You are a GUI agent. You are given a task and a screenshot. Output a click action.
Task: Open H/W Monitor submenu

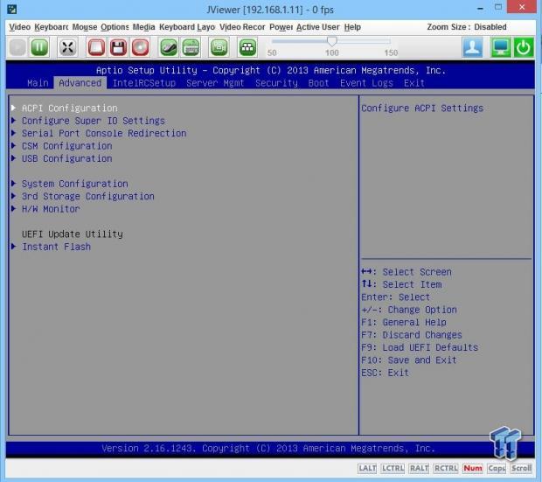(51, 209)
